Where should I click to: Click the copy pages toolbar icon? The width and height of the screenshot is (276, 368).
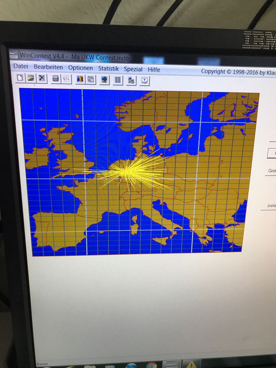(91, 79)
